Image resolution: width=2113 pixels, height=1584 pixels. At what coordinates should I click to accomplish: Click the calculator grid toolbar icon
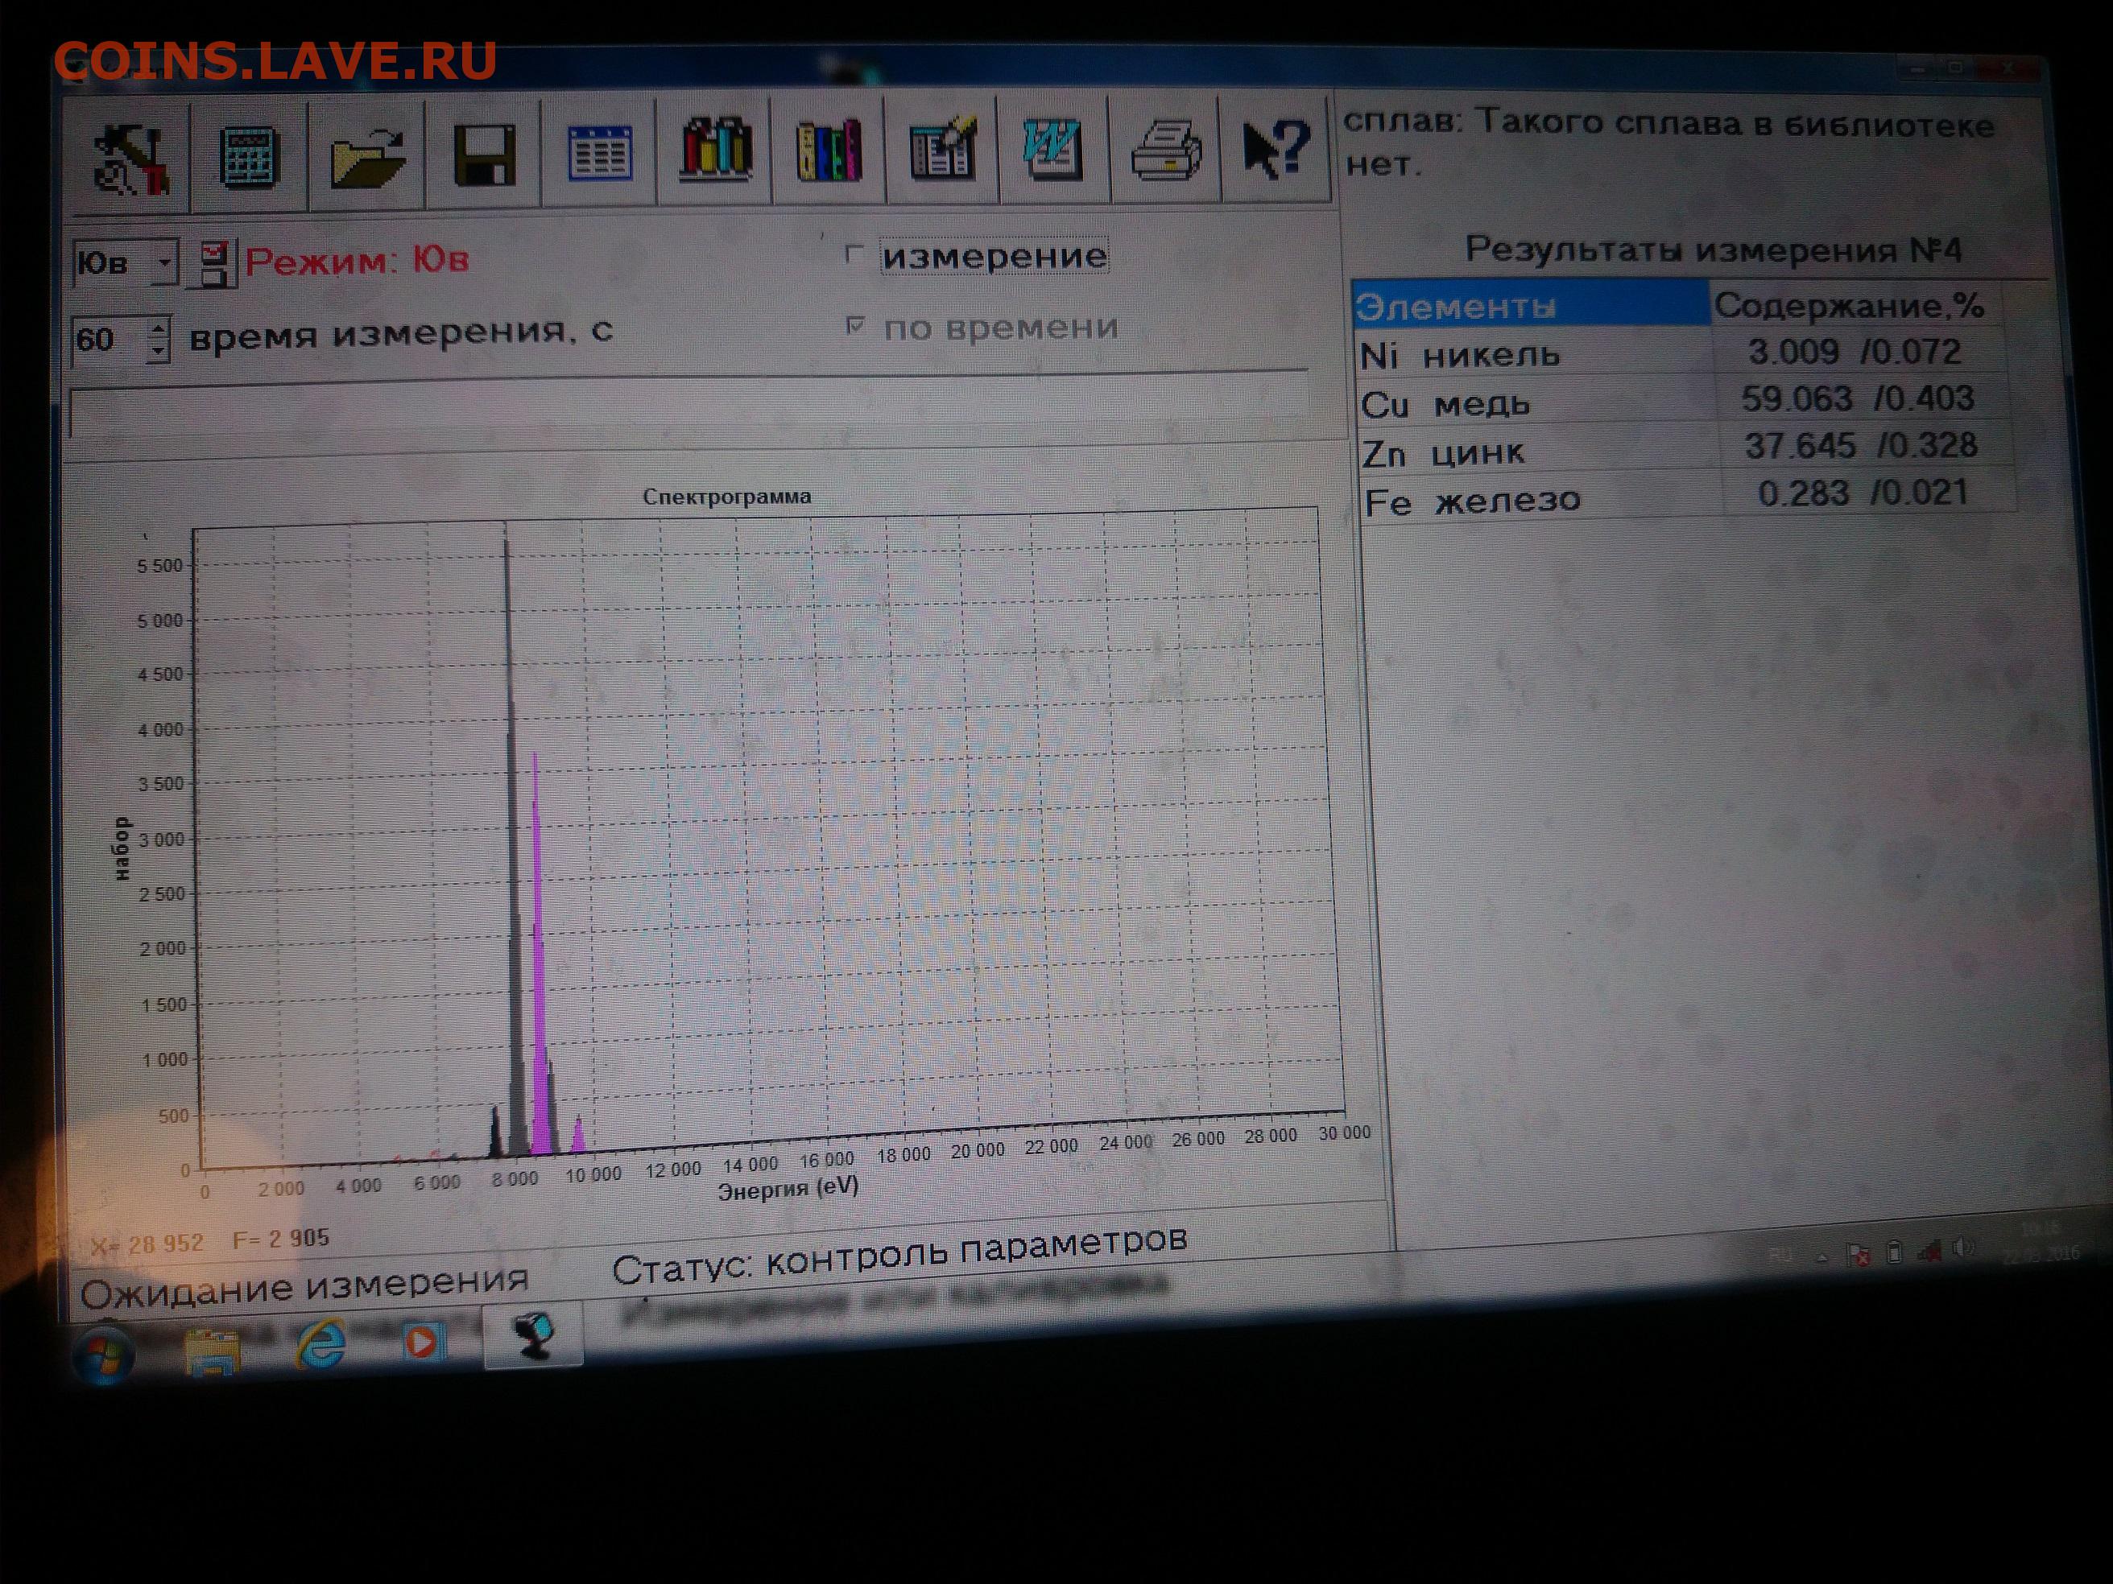(x=250, y=158)
